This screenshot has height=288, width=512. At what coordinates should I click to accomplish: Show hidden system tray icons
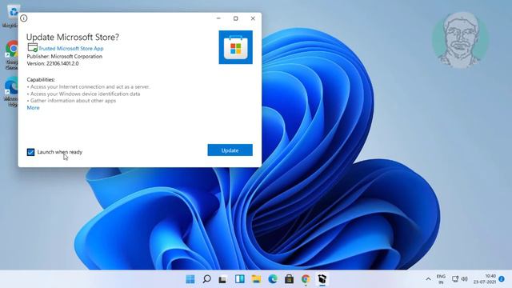click(428, 279)
